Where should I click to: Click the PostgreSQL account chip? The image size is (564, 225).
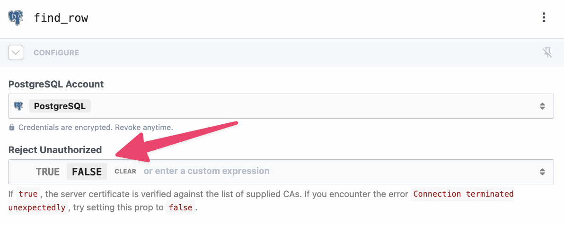(60, 106)
